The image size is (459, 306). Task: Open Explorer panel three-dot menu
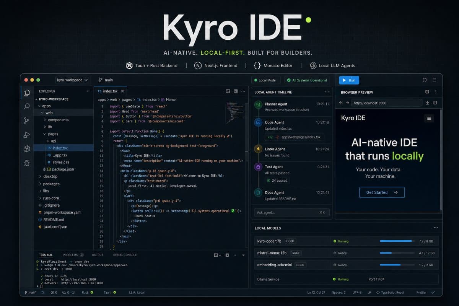click(88, 91)
